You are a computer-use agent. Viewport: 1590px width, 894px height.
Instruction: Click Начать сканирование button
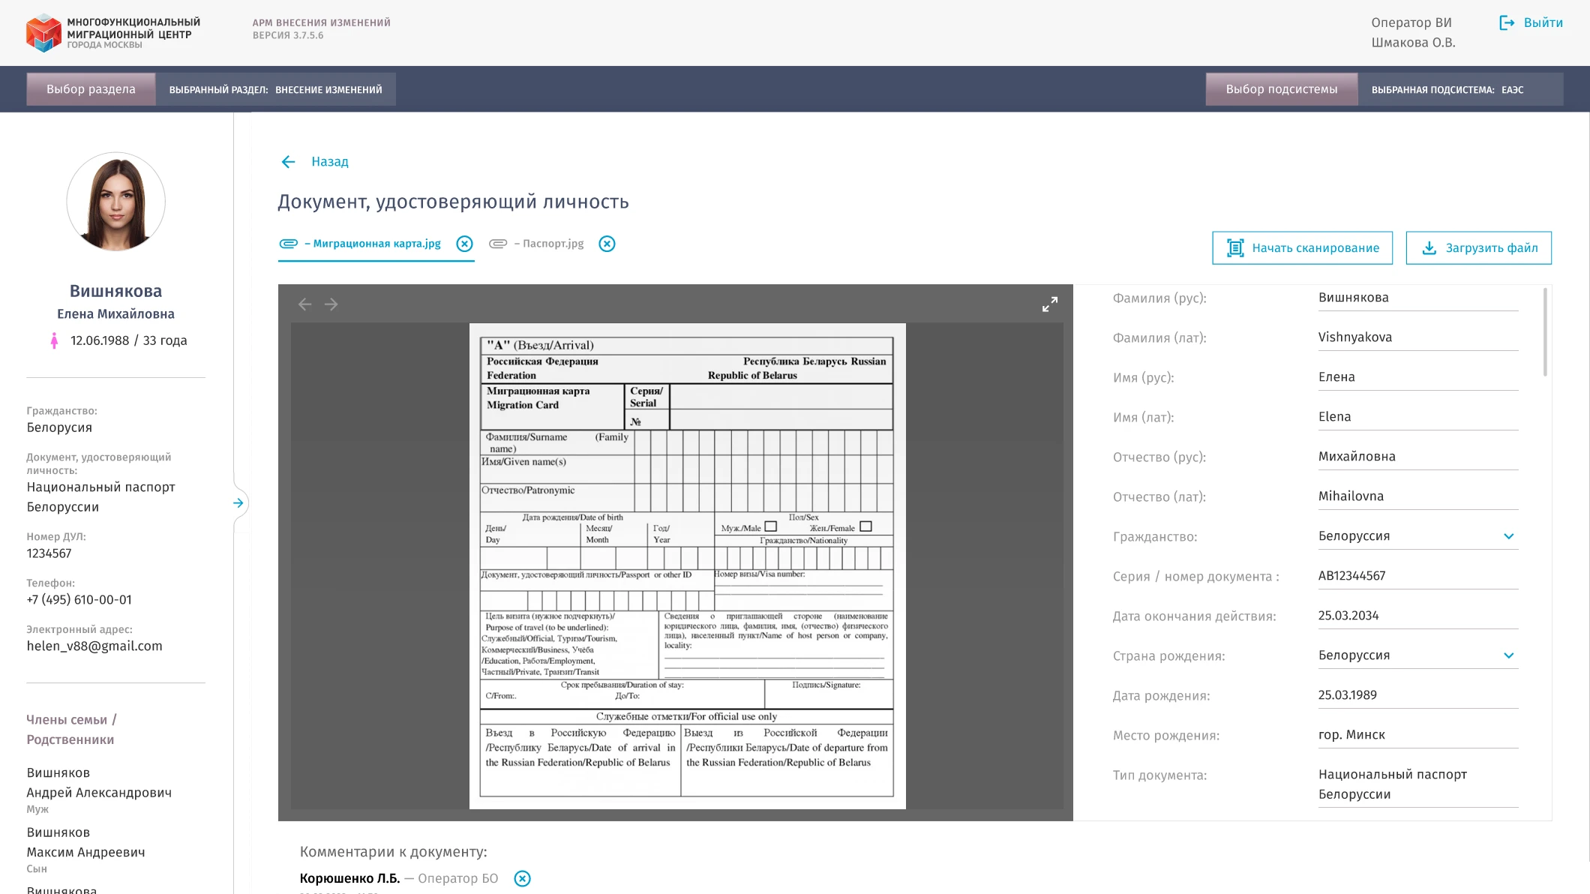tap(1302, 248)
